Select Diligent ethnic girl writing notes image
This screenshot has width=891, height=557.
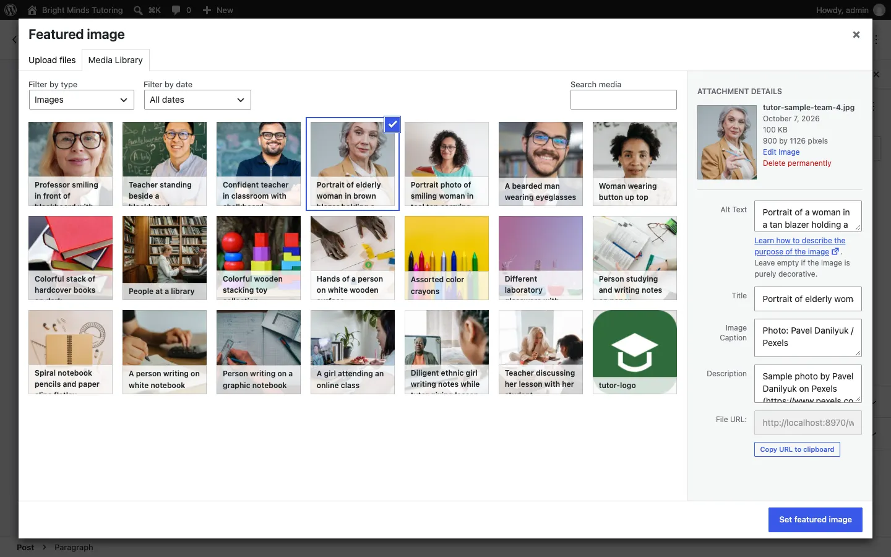click(x=447, y=352)
